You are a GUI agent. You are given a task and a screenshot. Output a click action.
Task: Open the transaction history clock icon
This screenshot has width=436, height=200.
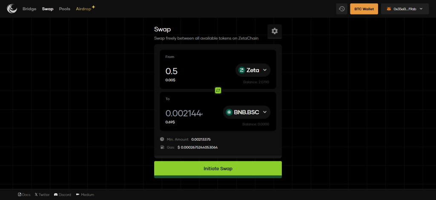click(342, 9)
